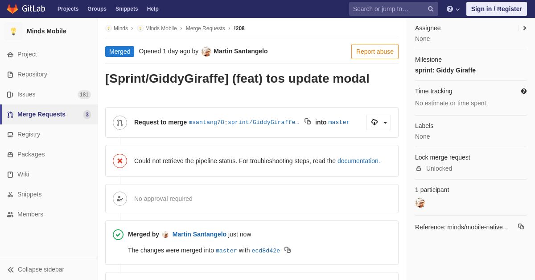The height and width of the screenshot is (280, 535).
Task: Open Help in top navigation
Action: tap(153, 9)
